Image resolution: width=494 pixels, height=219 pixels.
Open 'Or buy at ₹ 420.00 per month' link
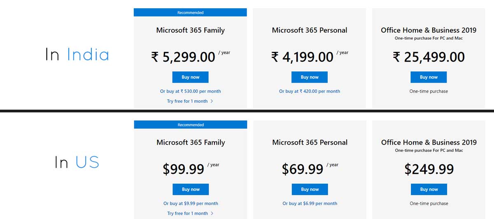tap(310, 91)
